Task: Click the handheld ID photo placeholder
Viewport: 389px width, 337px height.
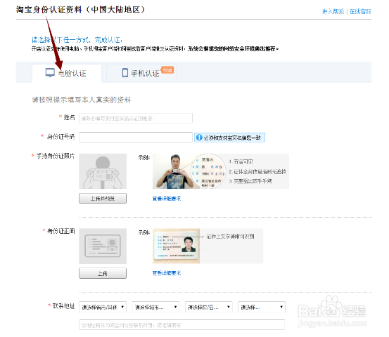Action: point(103,171)
